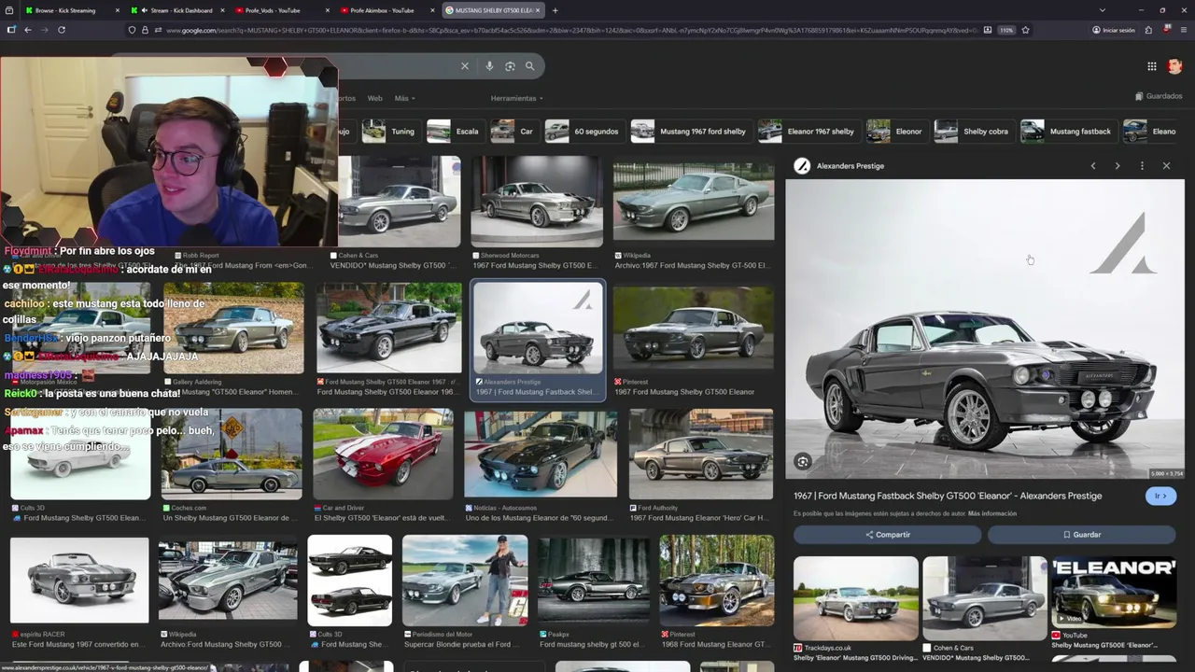Select the Shelby cobra chip

click(973, 132)
